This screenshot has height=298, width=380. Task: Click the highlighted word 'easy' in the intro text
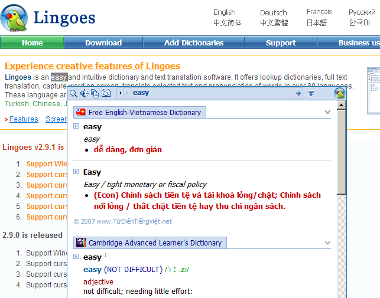coord(59,77)
